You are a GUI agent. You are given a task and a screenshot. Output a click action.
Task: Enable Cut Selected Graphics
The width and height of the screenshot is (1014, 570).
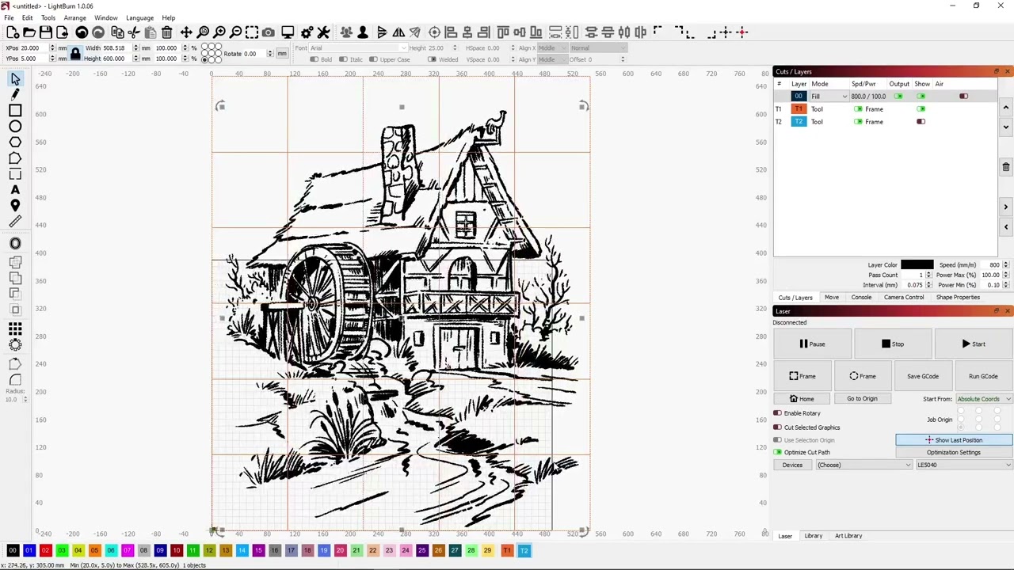tap(778, 427)
